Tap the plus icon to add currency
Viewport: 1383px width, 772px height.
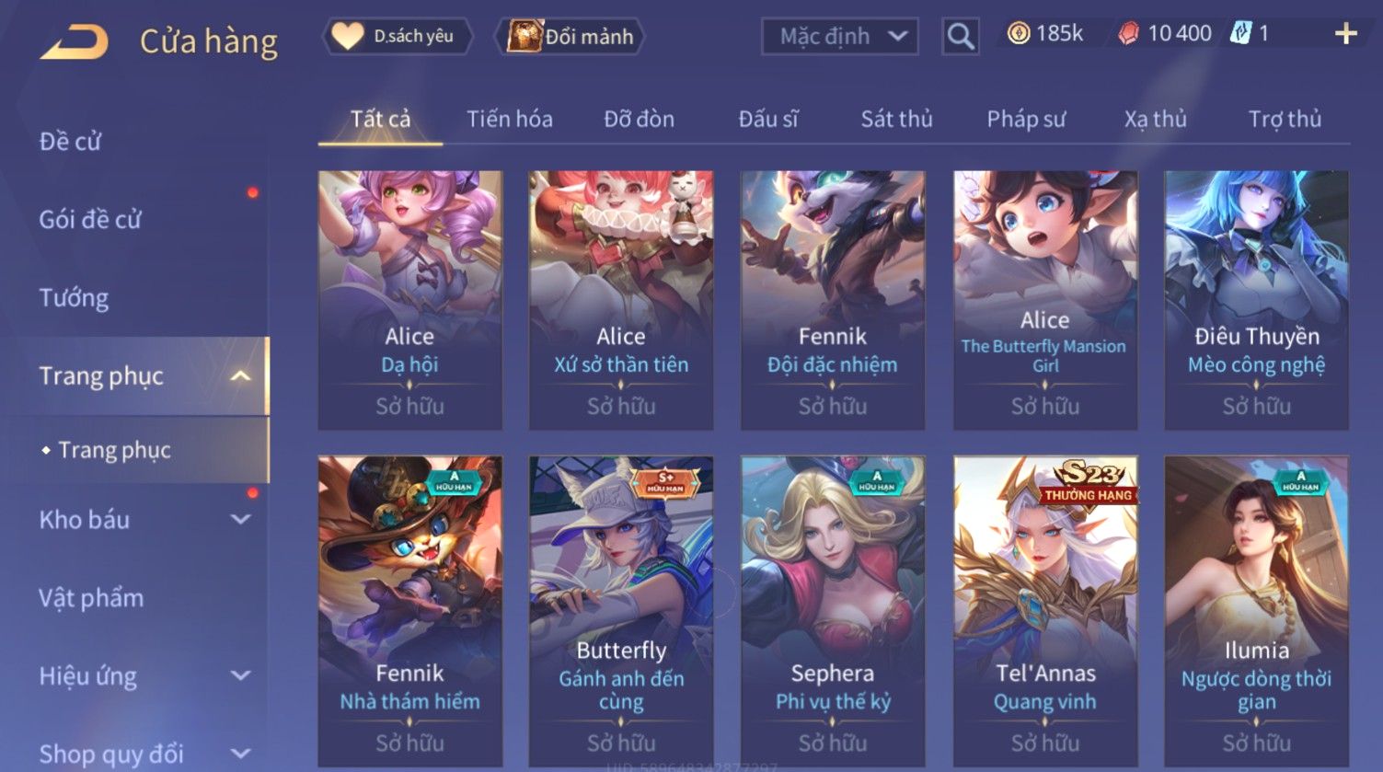coord(1345,34)
